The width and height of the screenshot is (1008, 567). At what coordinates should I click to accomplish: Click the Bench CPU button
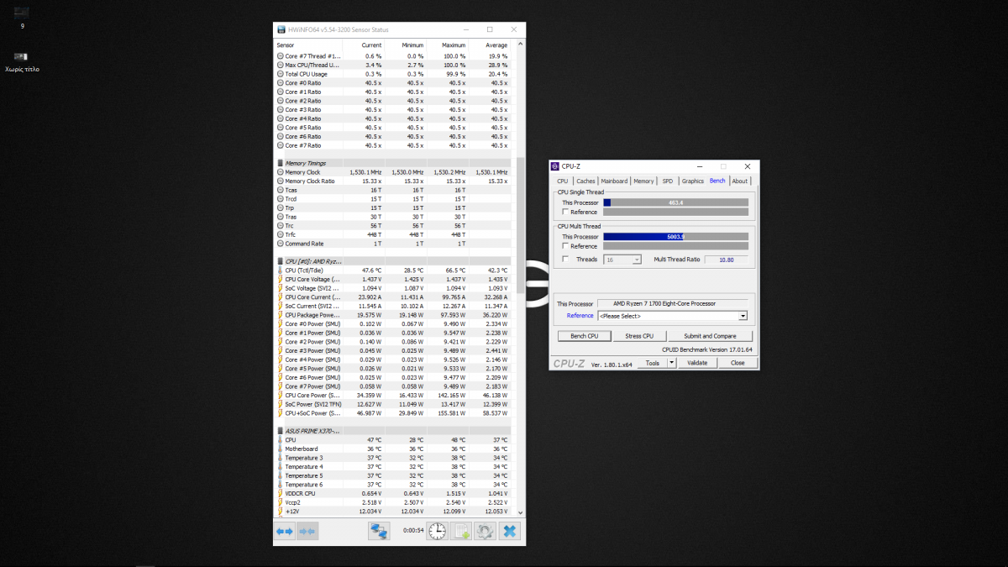coord(584,336)
